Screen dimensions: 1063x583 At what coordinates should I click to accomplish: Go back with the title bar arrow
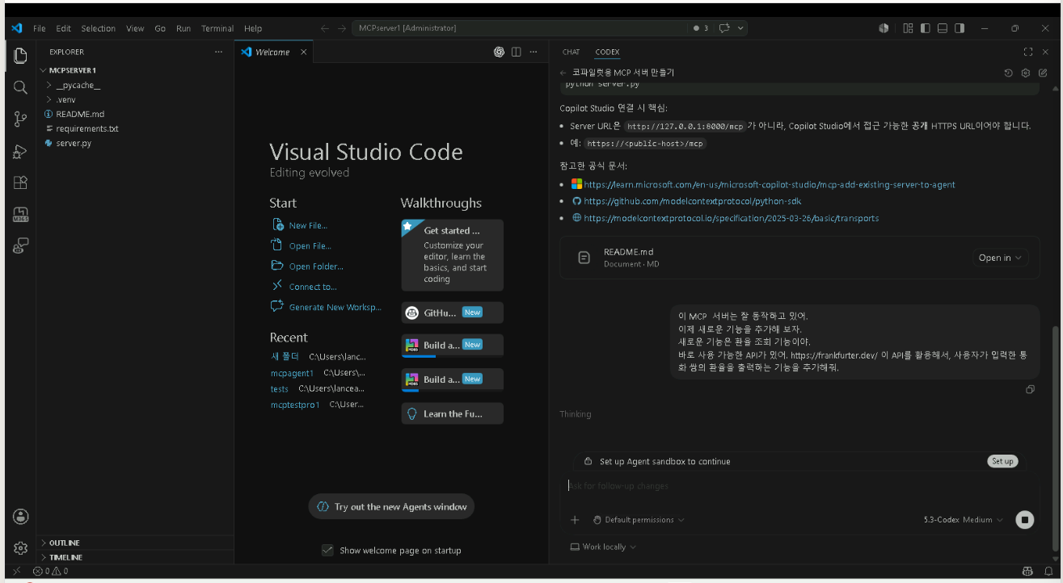tap(325, 28)
